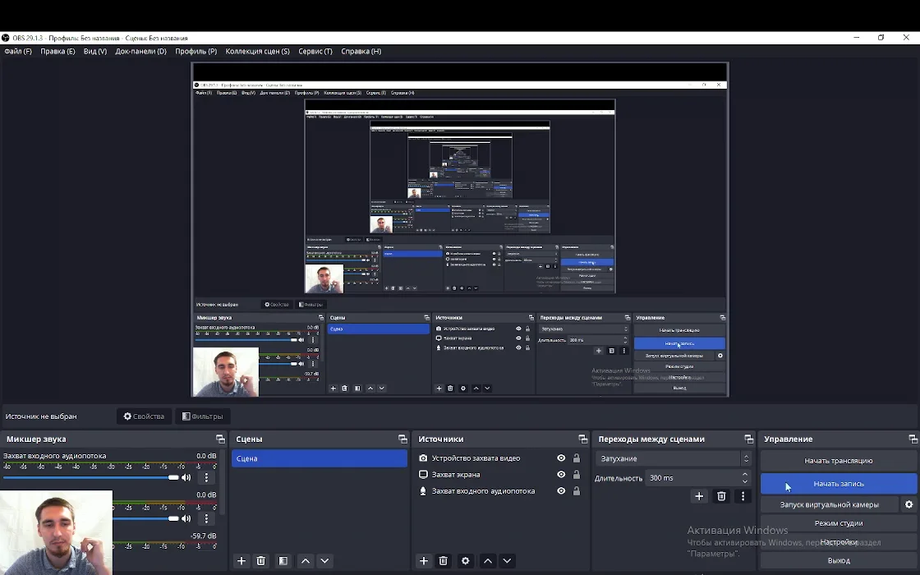Screen dimensions: 920x575
Task: Open source properties gear in Sources panel
Action: [x=465, y=561]
